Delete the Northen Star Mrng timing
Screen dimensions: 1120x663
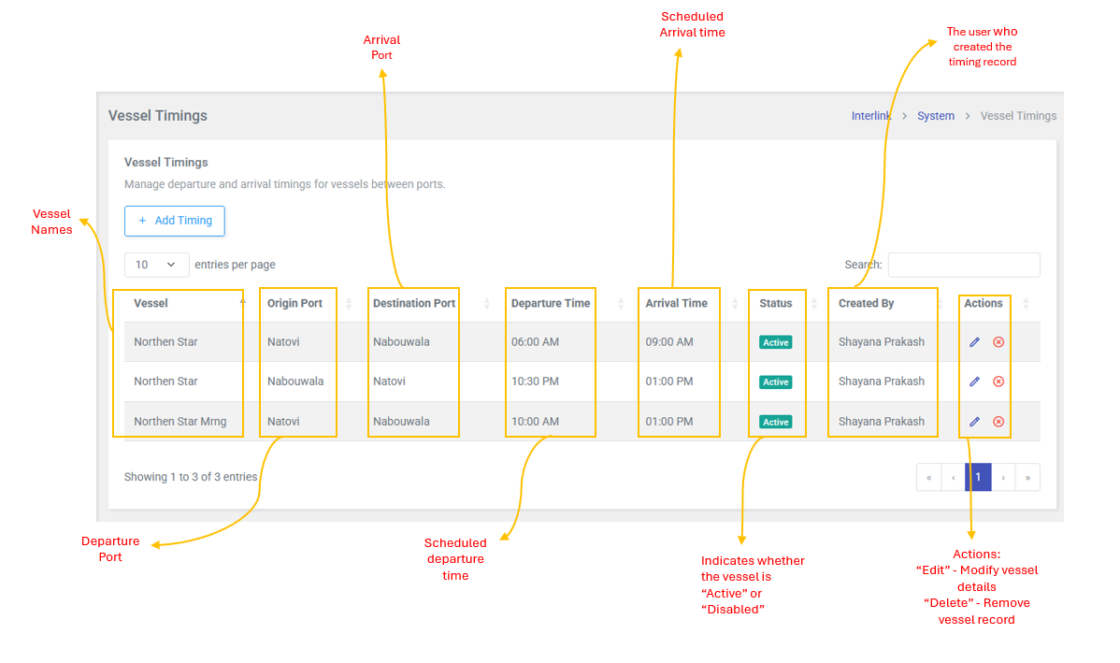(998, 422)
